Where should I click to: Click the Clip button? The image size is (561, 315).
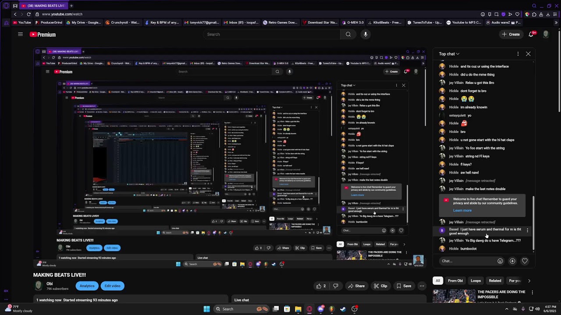click(x=380, y=286)
